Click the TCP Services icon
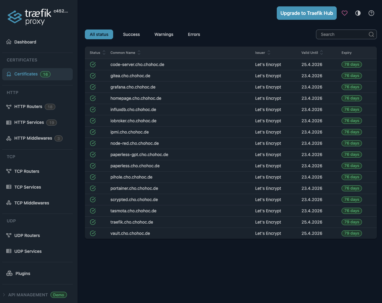The image size is (382, 303). [x=9, y=187]
